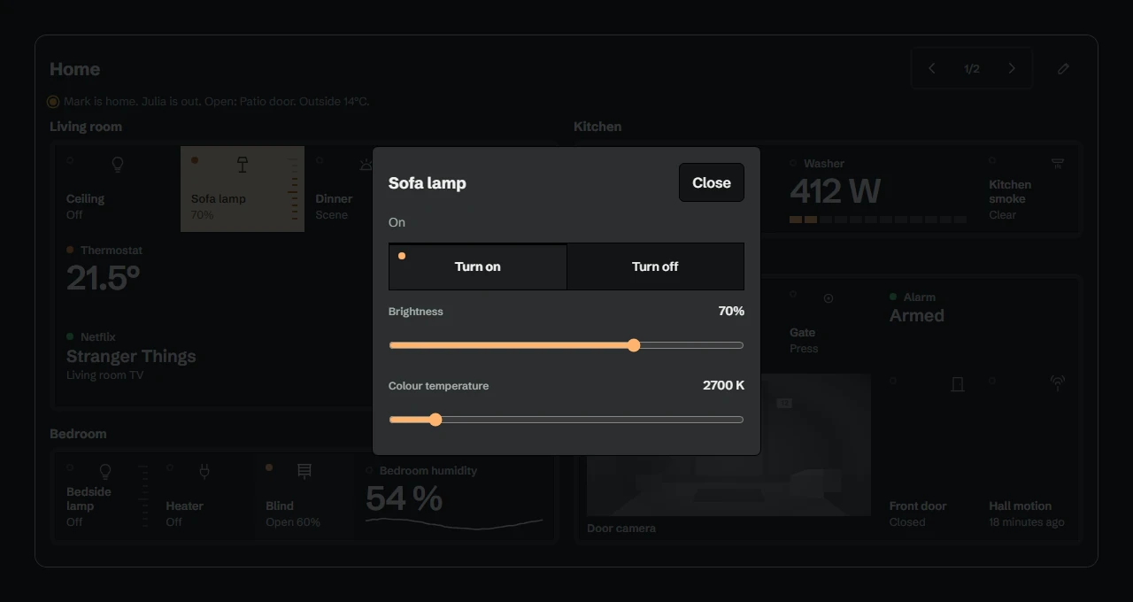The image size is (1133, 602).
Task: Click the Ceiling light bulb icon
Action: pos(117,164)
